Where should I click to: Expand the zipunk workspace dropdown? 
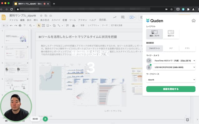(171, 80)
